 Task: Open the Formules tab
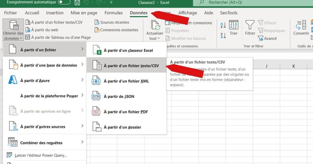pyautogui.click(x=114, y=13)
